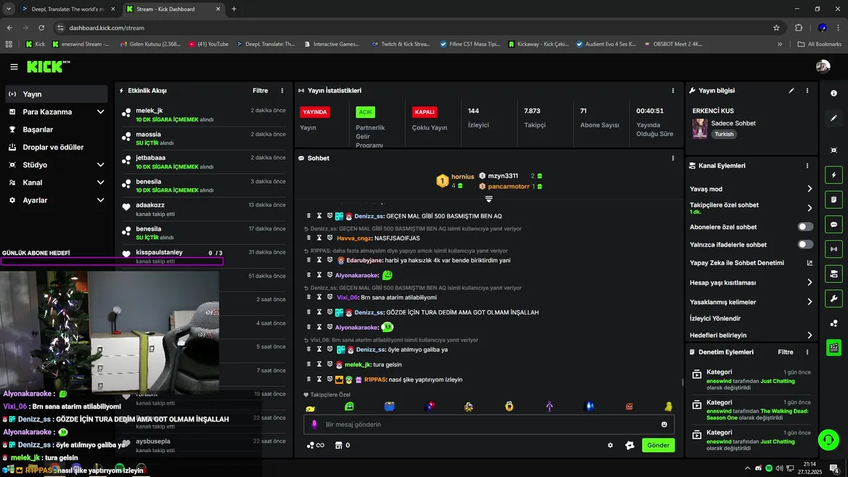The image size is (848, 477).
Task: Click the wrench sidebar icon
Action: coord(834,298)
